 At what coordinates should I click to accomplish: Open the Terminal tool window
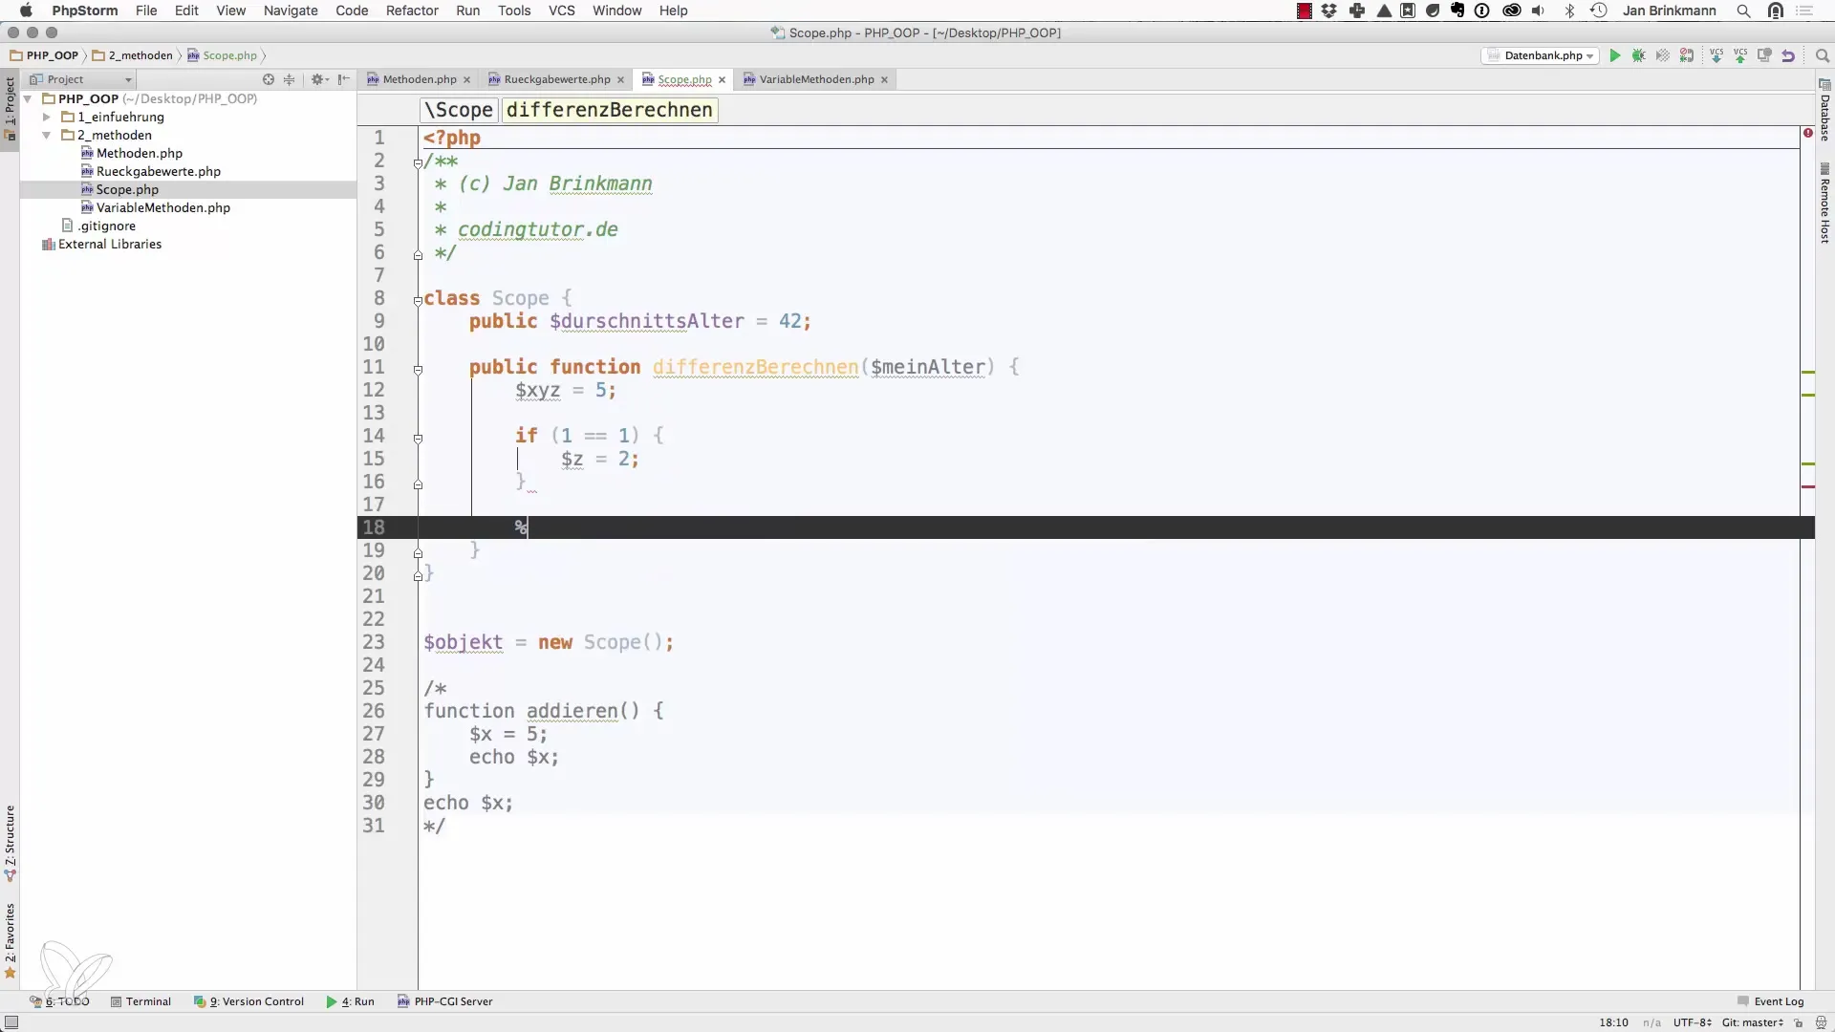140,1001
